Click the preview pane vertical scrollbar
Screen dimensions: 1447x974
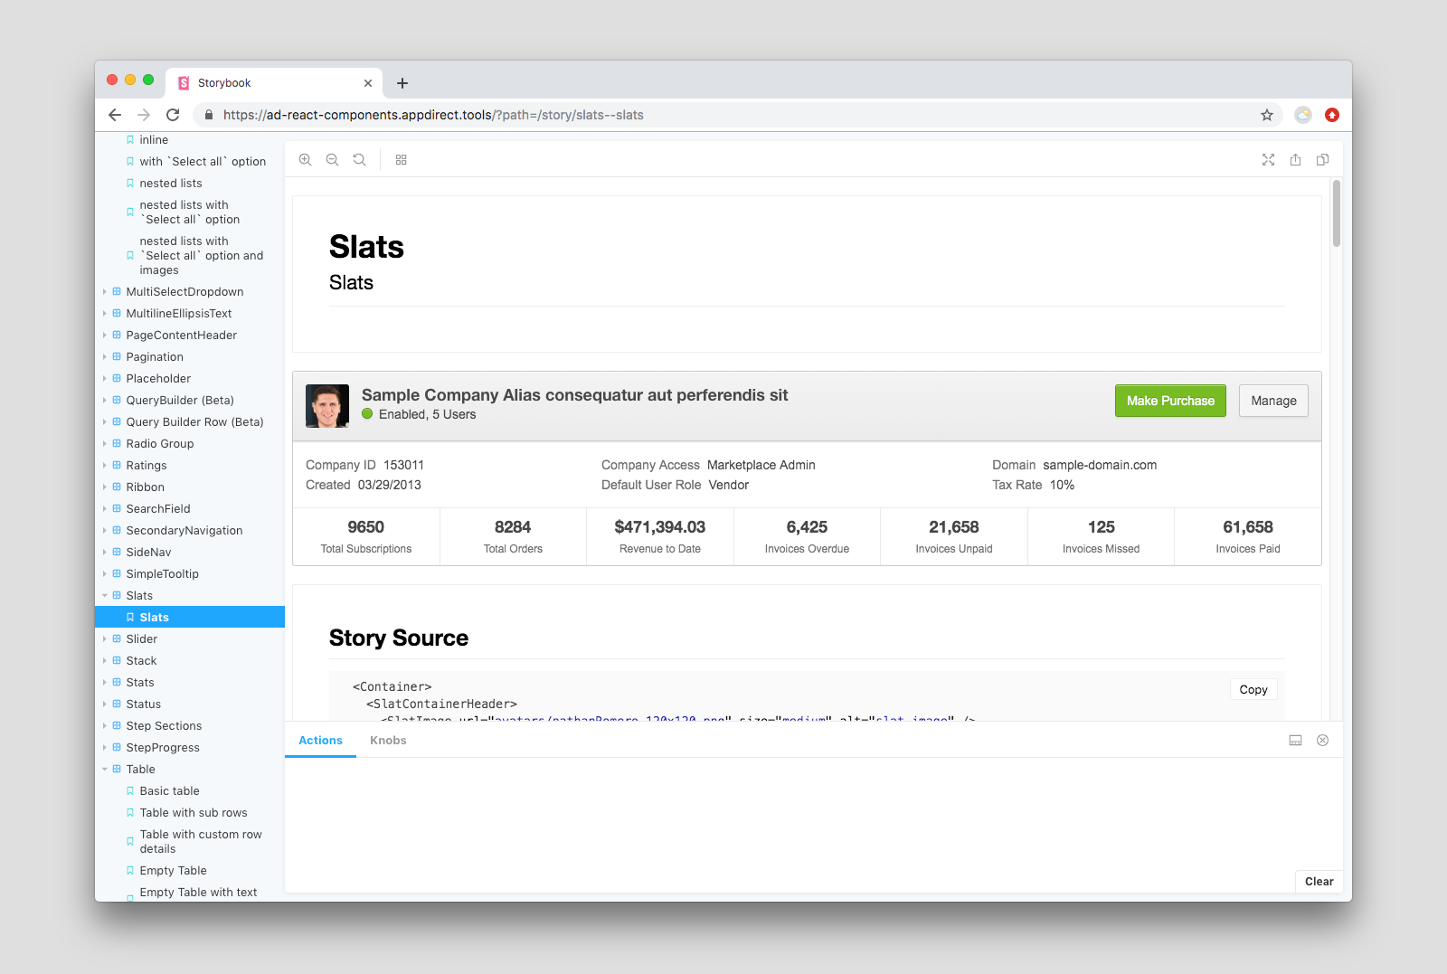(1337, 213)
